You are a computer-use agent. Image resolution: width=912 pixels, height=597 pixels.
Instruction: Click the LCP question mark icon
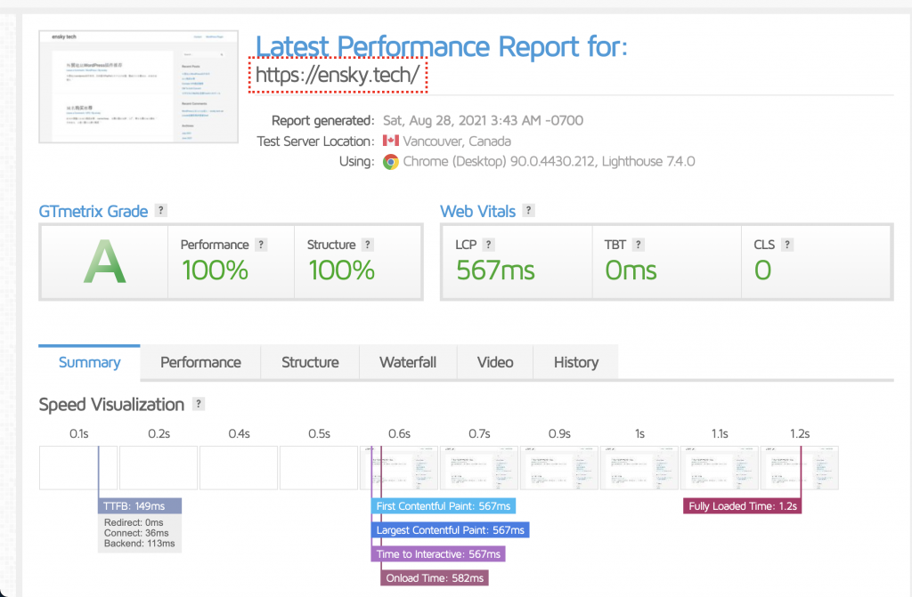489,245
